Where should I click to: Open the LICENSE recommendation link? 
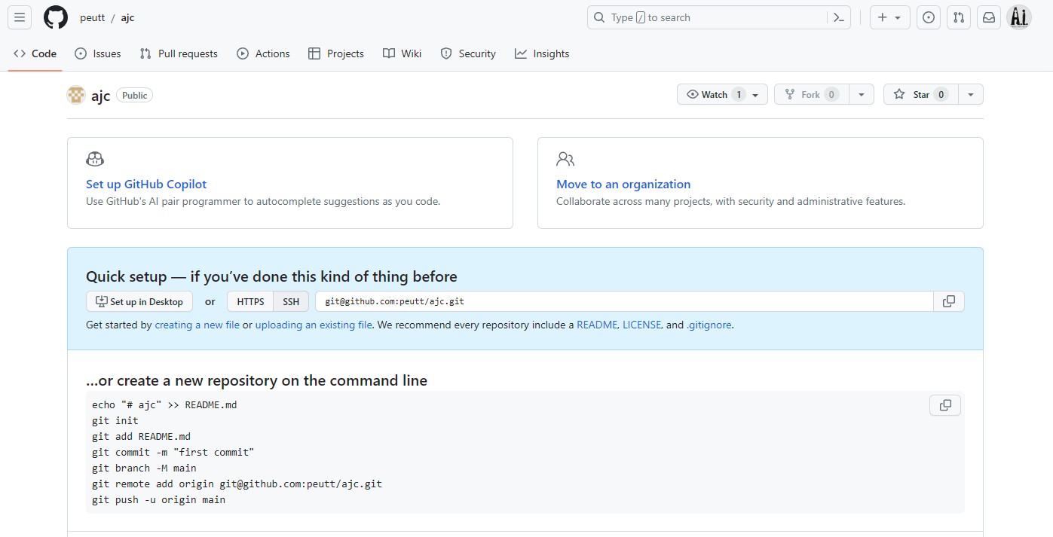[642, 325]
